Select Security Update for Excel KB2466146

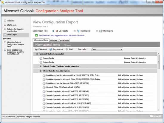(68, 91)
